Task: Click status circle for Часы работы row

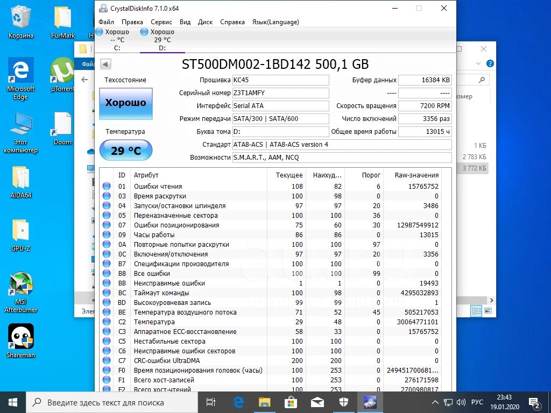Action: point(107,234)
